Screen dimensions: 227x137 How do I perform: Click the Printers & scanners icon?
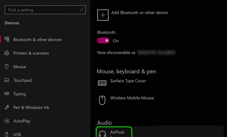click(x=7, y=53)
